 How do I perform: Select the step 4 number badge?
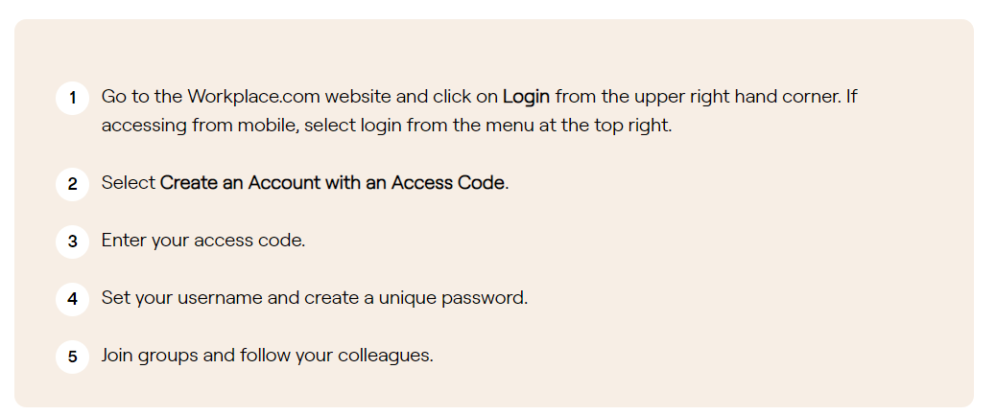(72, 299)
